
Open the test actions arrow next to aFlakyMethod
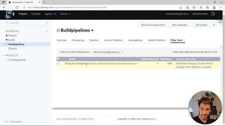[x=137, y=64]
